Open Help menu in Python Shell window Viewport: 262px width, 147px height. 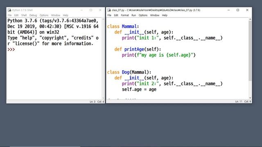coord(65,15)
